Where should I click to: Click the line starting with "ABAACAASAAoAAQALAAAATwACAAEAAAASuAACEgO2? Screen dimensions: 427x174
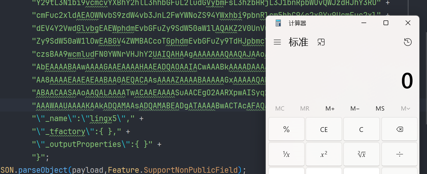149,92
